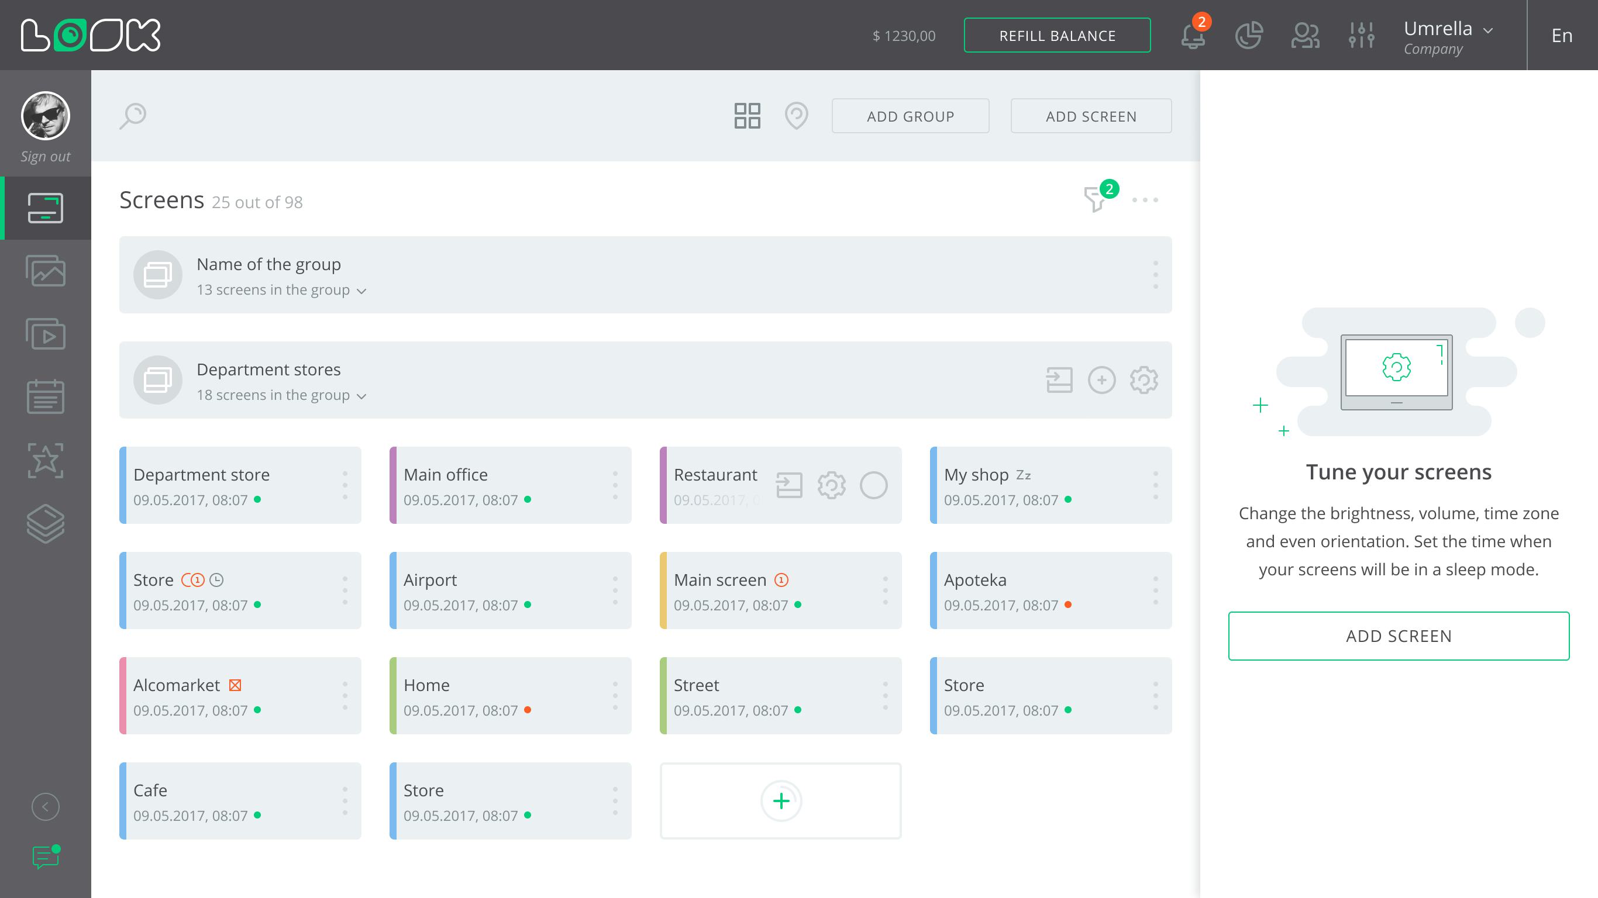1598x898 pixels.
Task: Click the Department stores gear settings icon
Action: (1144, 380)
